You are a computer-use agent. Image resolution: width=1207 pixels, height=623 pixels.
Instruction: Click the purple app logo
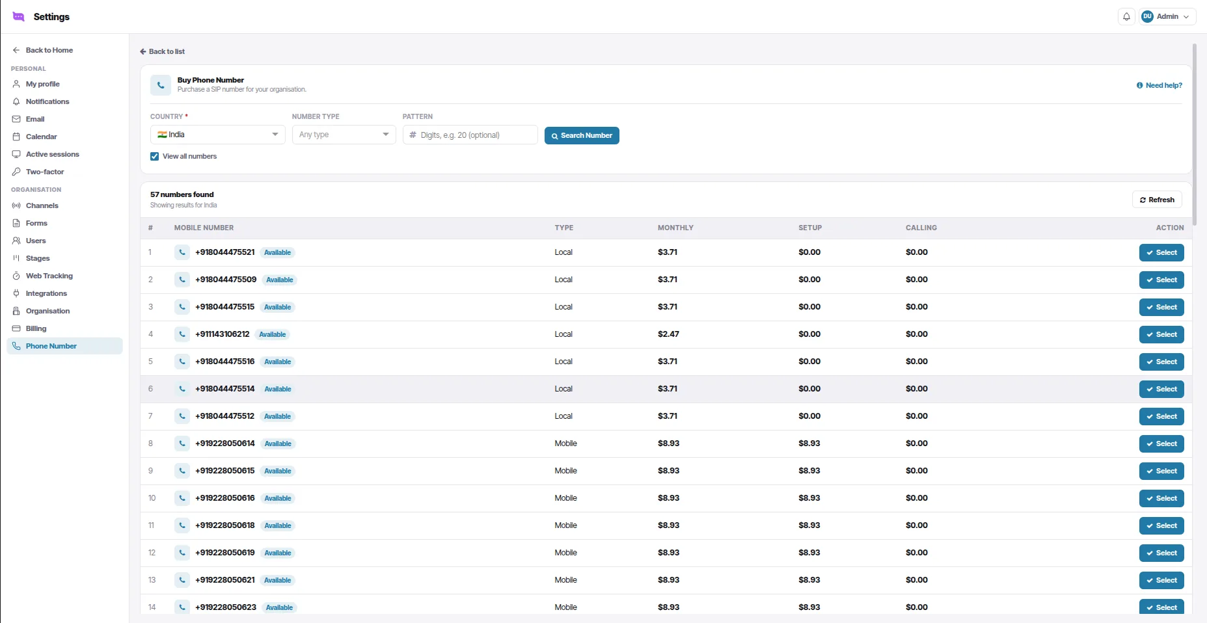coord(18,17)
